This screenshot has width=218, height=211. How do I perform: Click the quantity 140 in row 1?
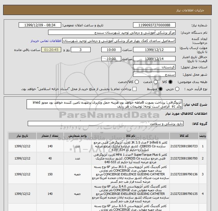tap(50, 146)
